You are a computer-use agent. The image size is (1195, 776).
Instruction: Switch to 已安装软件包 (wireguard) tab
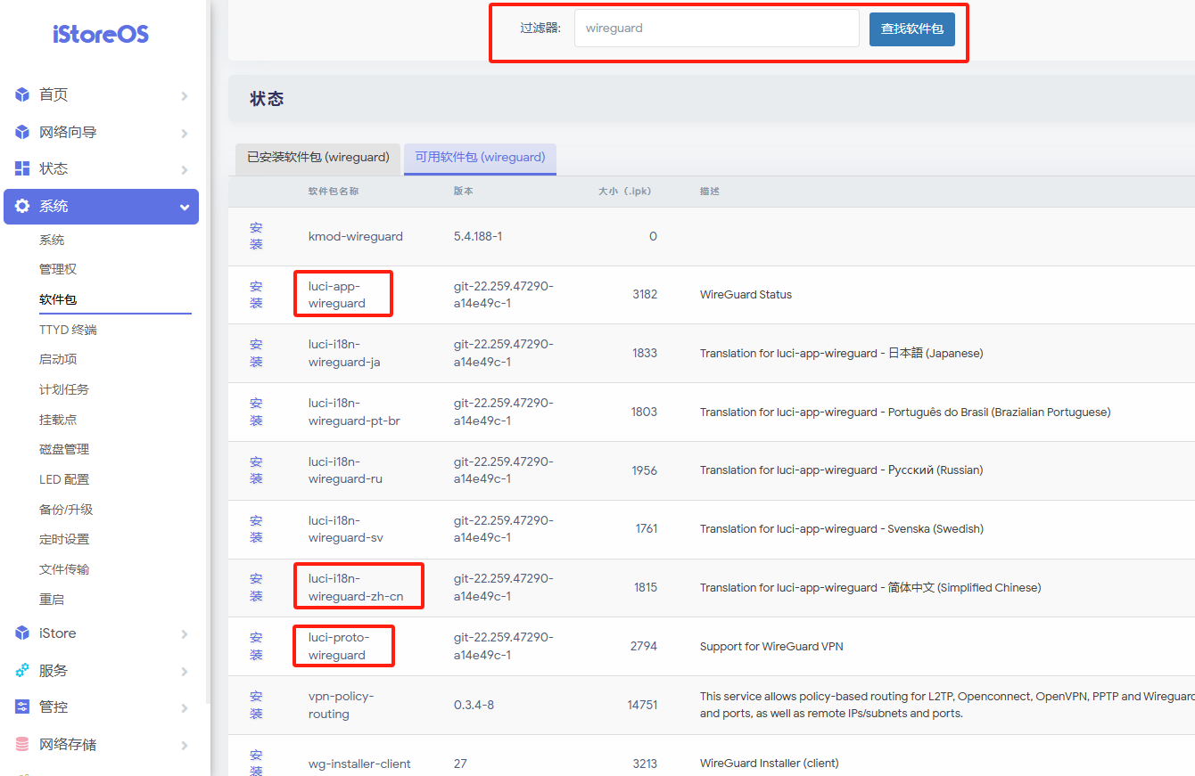(x=318, y=158)
